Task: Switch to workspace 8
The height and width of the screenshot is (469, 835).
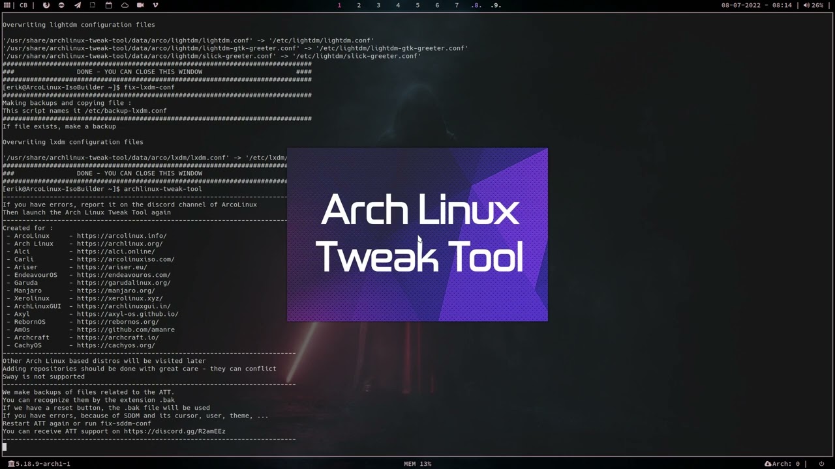Action: click(x=476, y=5)
